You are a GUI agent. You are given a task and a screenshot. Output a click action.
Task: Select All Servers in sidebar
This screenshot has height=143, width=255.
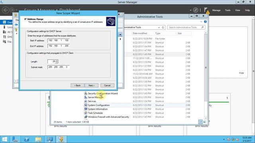pos(8,32)
